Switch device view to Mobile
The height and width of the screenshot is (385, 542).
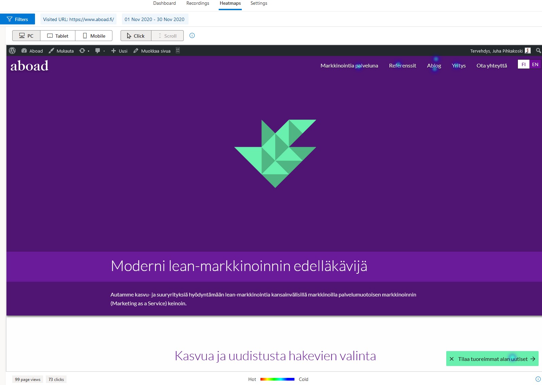point(94,36)
